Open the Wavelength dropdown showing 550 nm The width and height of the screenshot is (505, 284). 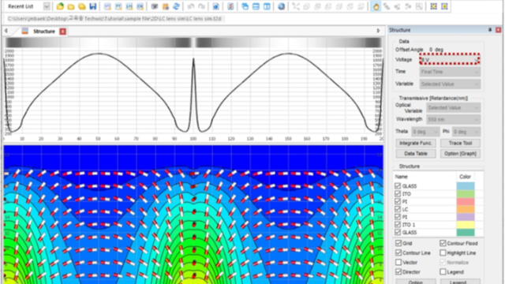coord(454,119)
